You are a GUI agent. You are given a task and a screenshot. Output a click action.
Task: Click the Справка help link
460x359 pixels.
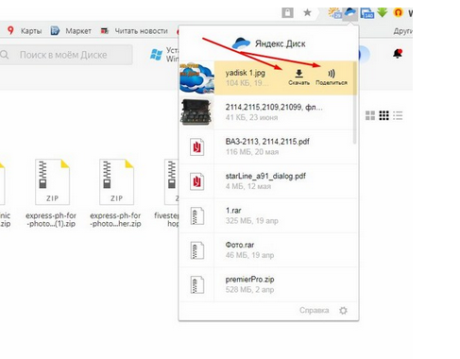pos(314,310)
